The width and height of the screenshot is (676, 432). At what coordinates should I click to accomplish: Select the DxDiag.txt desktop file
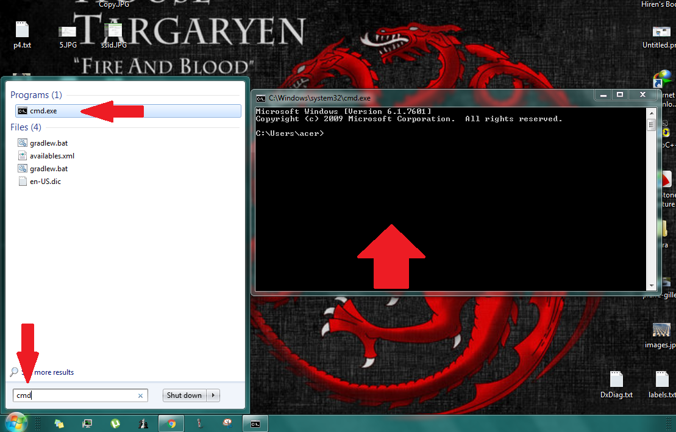coord(616,384)
